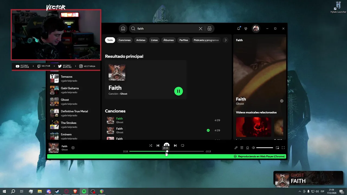Open the green Faith title in Canciones
Screen dimensions: 347x195
tap(119, 118)
